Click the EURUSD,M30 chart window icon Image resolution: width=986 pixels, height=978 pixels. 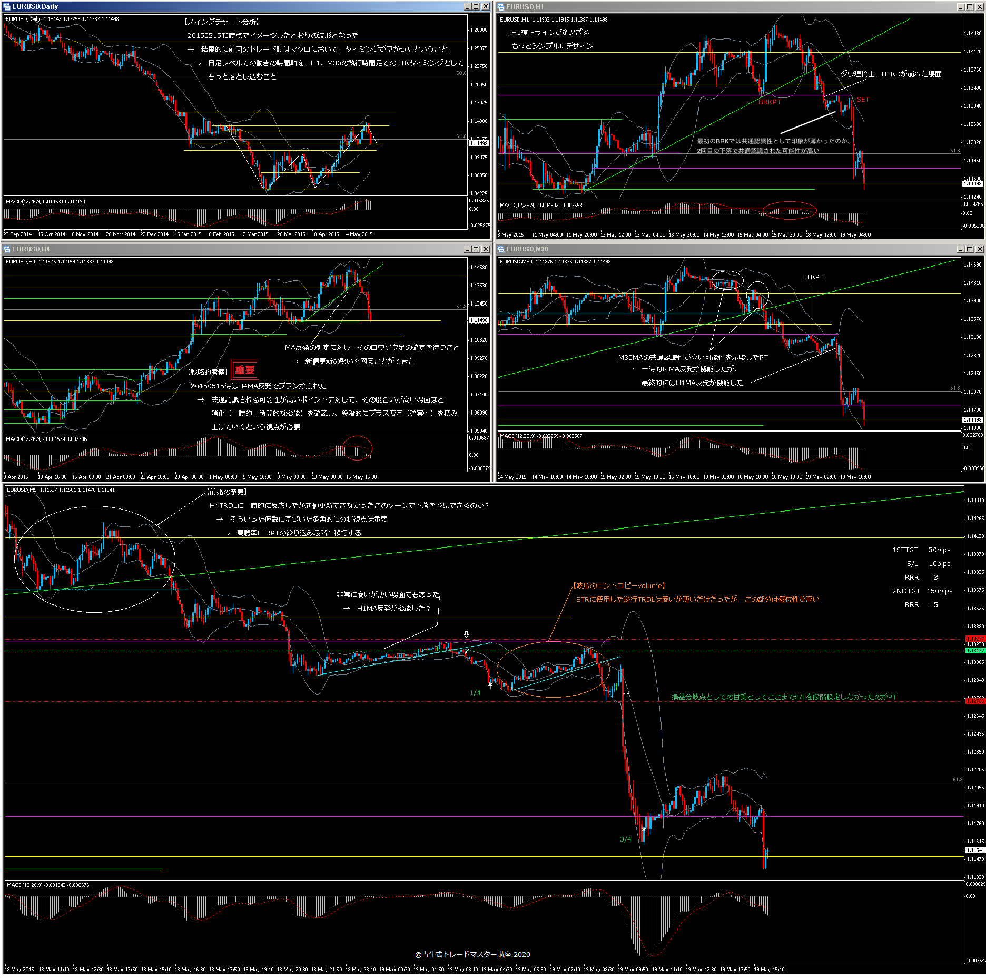pos(501,249)
